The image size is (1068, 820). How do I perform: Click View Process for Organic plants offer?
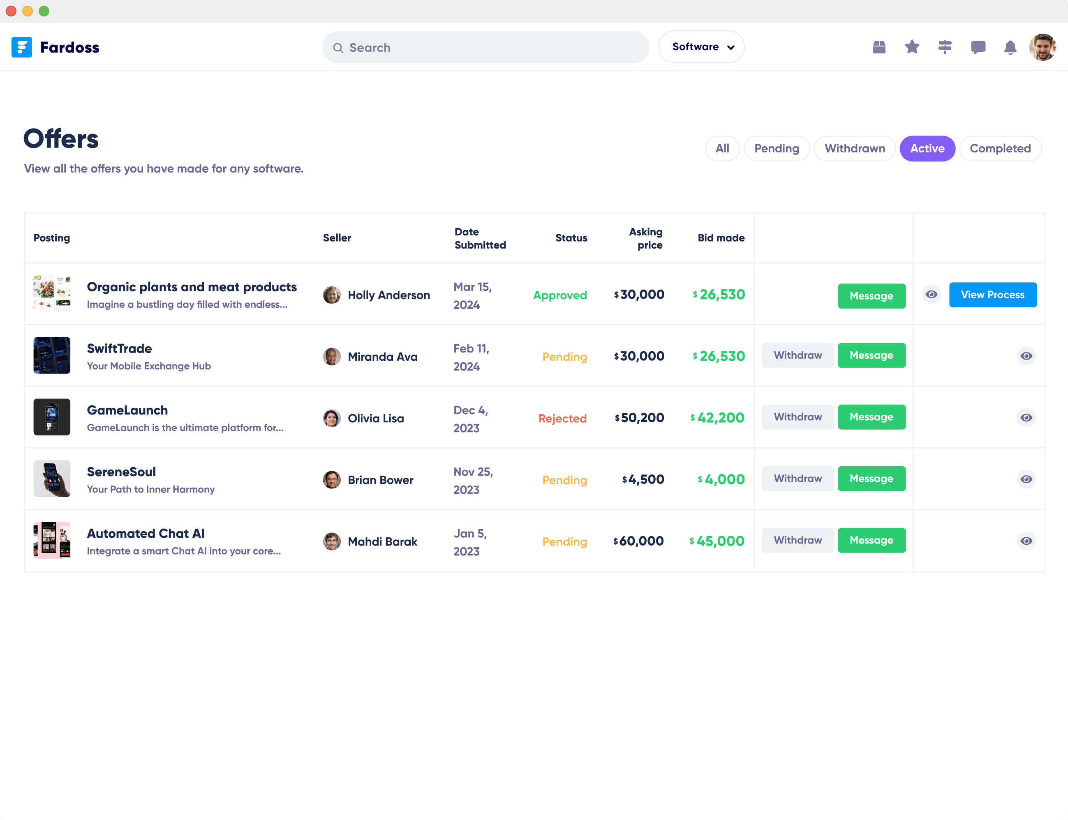(992, 295)
